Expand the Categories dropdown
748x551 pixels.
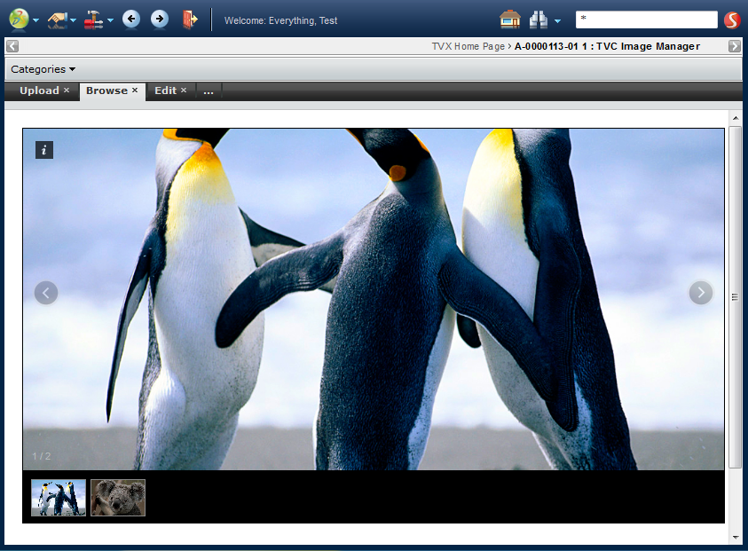43,69
